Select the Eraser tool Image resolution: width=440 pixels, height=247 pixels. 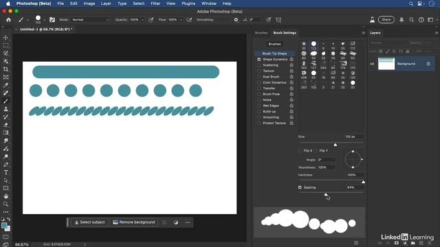coord(6,125)
